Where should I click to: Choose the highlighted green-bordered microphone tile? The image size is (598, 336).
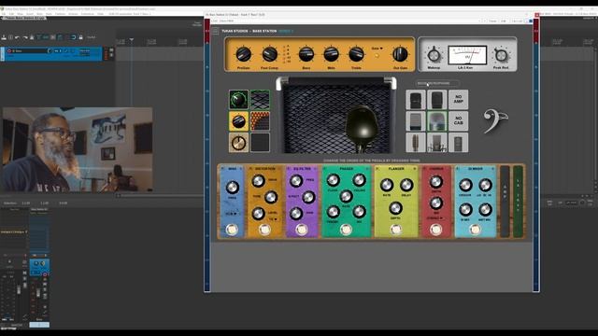click(437, 121)
